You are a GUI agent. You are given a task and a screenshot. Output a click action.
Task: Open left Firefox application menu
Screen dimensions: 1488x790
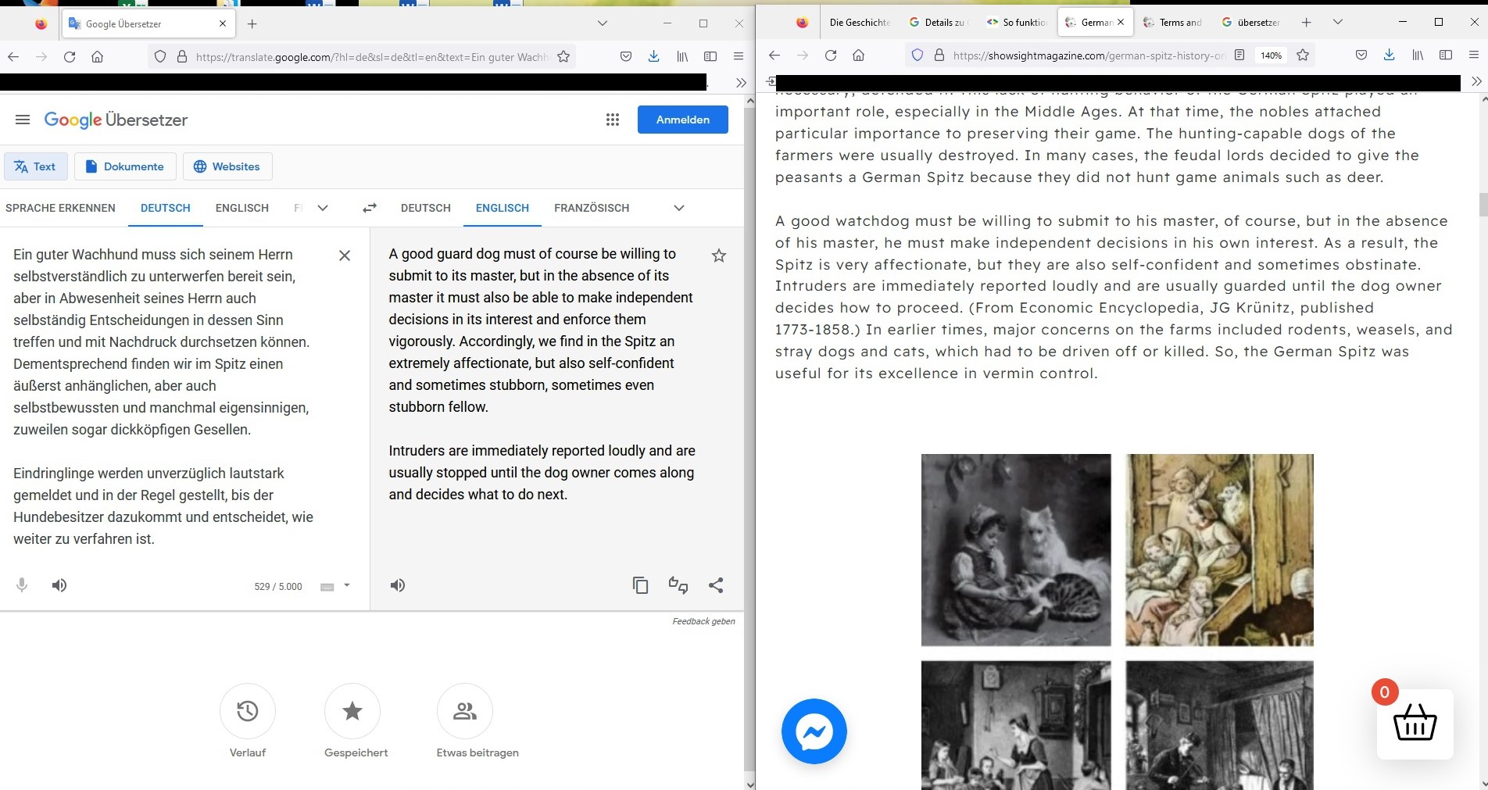click(739, 56)
